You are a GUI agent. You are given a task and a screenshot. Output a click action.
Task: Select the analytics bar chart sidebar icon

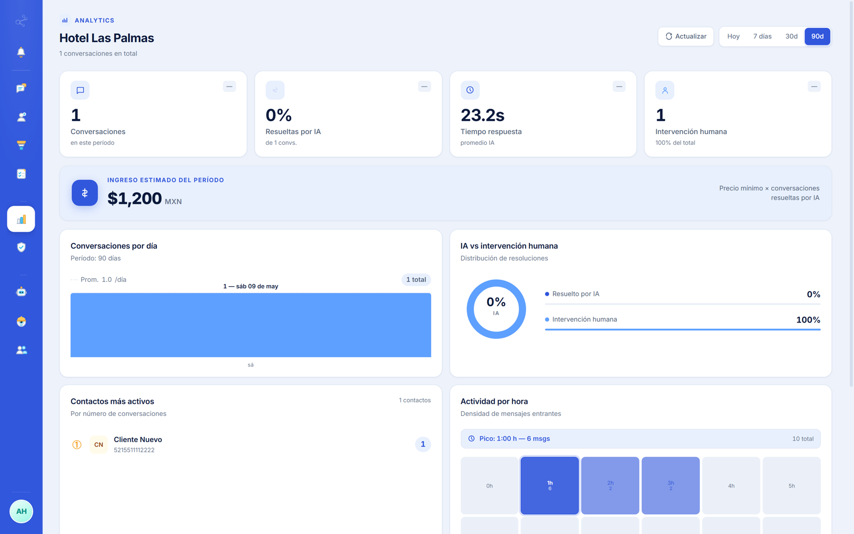click(21, 219)
